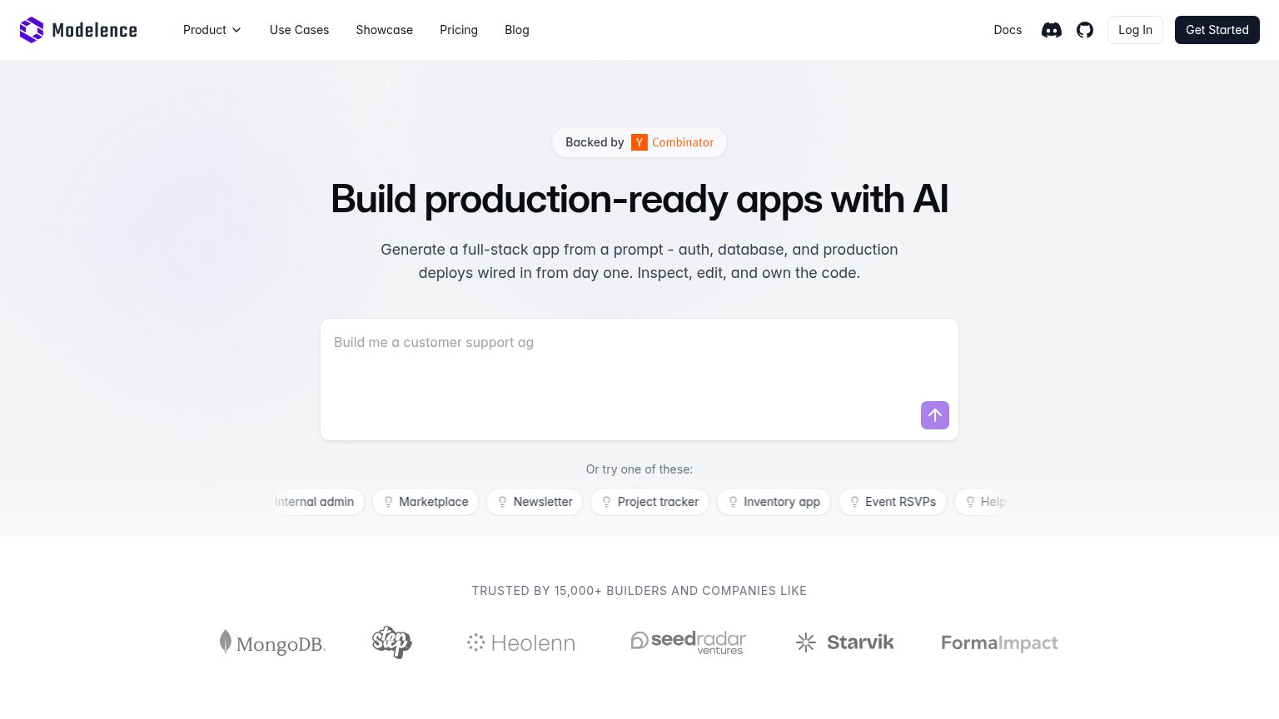Click the "TRUSTED BY 15,000+ BUILDERS" text
1279x719 pixels.
pyautogui.click(x=570, y=591)
